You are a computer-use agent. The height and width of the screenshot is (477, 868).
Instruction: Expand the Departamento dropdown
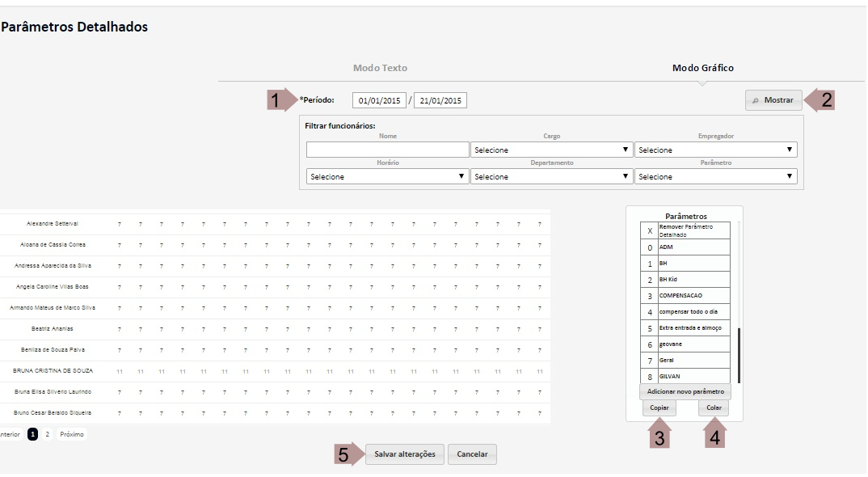coord(551,176)
